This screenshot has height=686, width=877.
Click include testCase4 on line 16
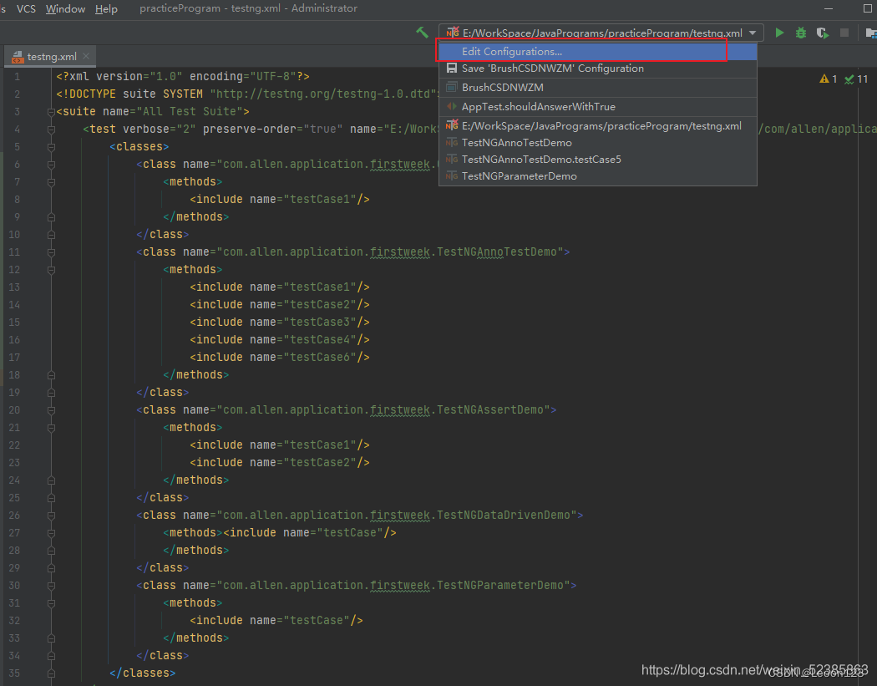click(x=280, y=339)
